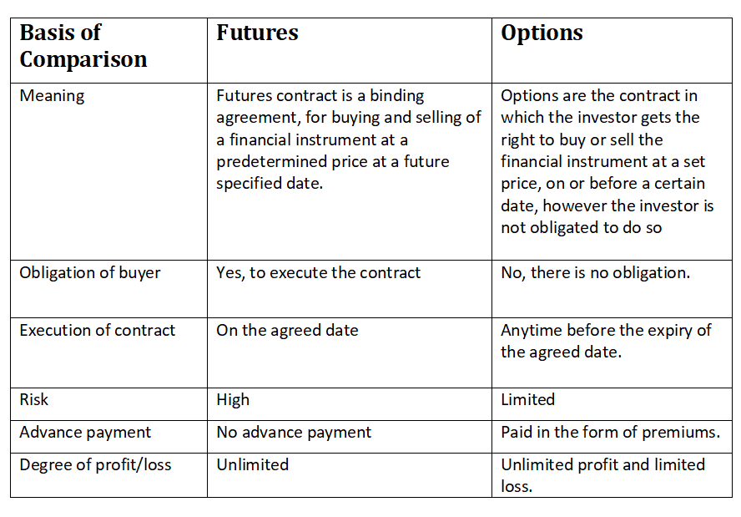Click the "Limited" risk cell
This screenshot has height=517, width=741.
[x=527, y=400]
